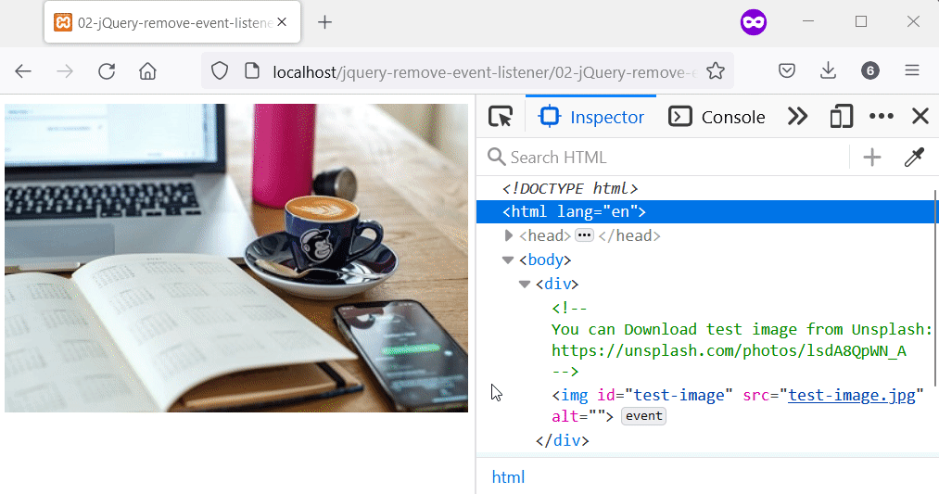Click the eyedropper color picker icon
Viewport: 939px width, 494px height.
[914, 158]
